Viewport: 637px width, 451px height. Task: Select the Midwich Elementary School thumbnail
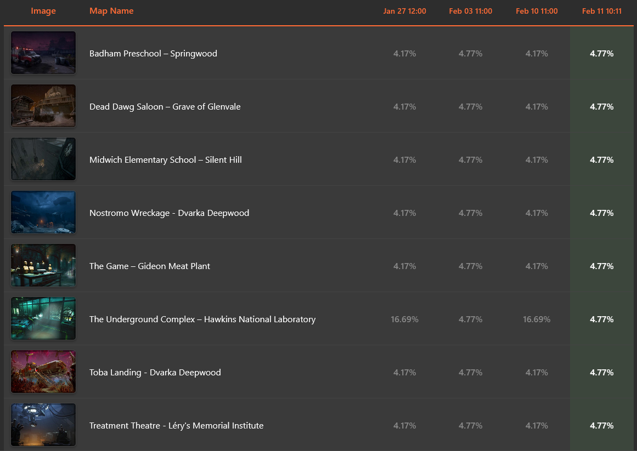tap(43, 159)
